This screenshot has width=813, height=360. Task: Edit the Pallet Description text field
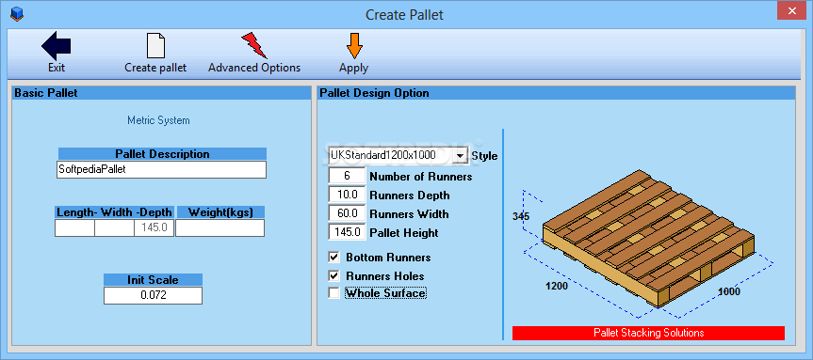pyautogui.click(x=162, y=169)
